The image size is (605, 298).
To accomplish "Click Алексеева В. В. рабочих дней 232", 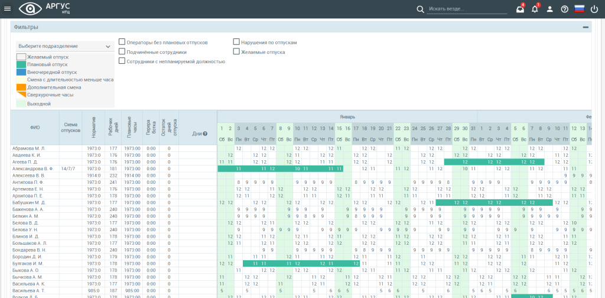I will pos(113,175).
